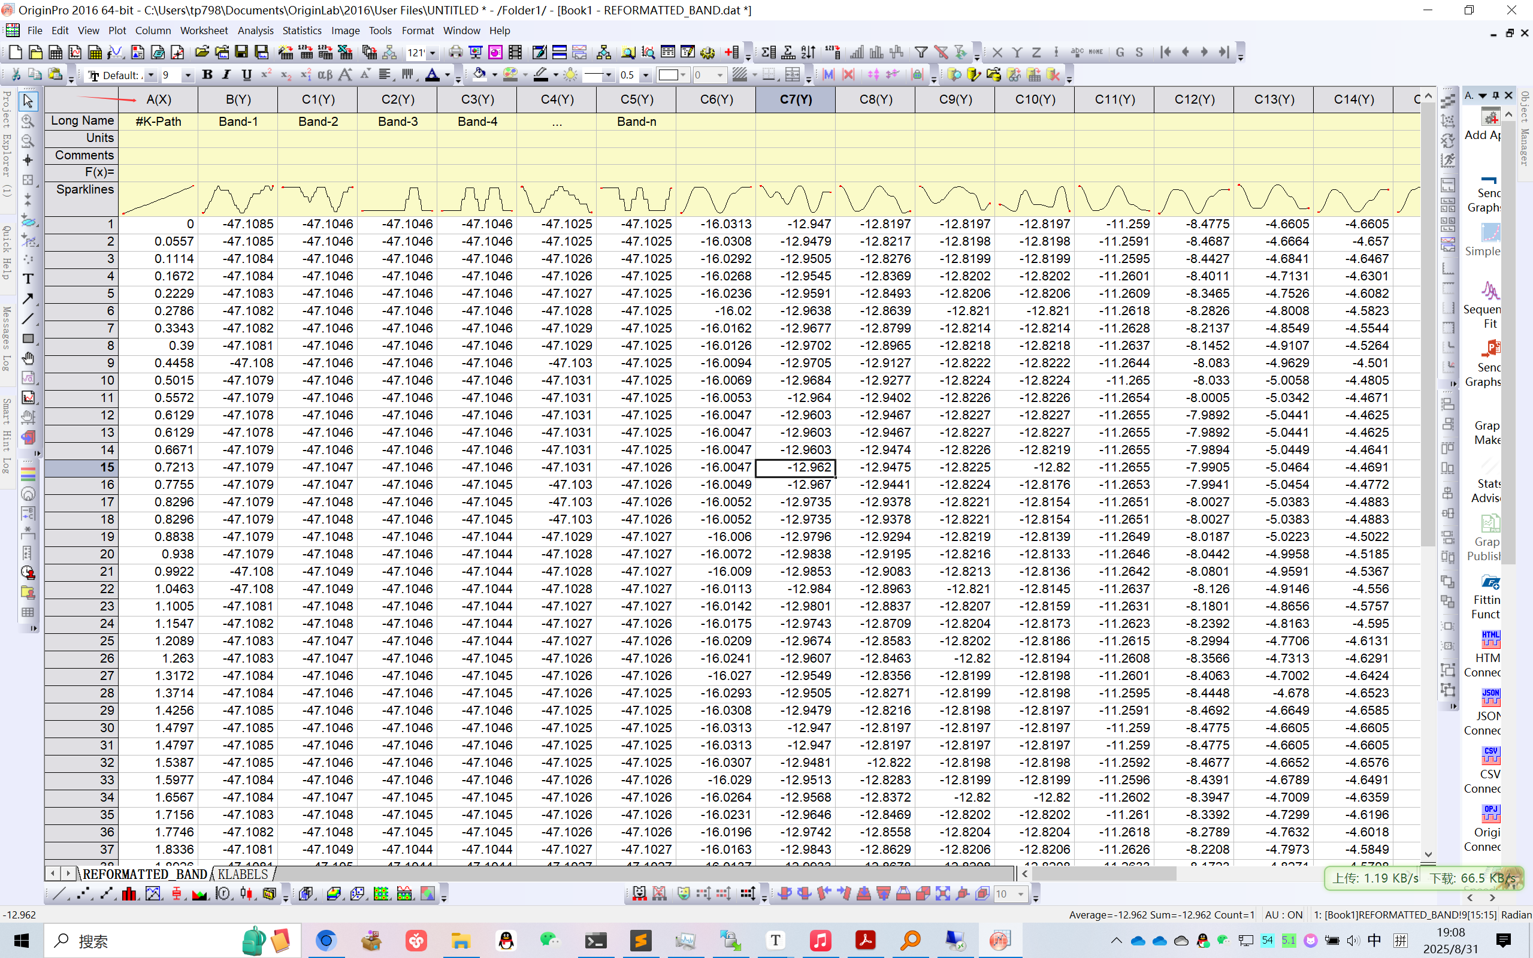Screen dimensions: 1533x958
Task: Toggle Superscript formatting
Action: pyautogui.click(x=266, y=75)
